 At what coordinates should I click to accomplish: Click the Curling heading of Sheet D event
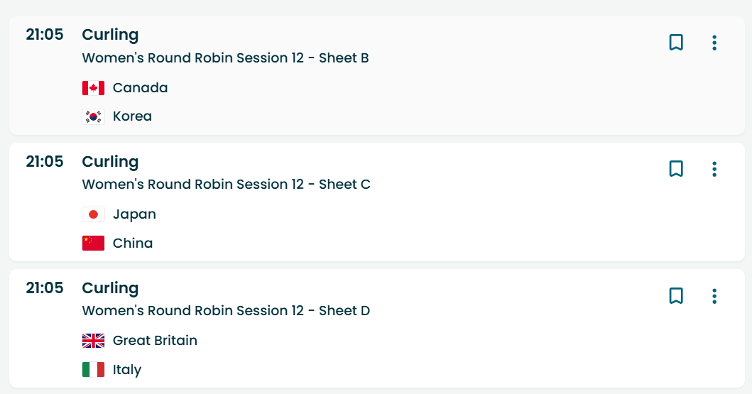(110, 288)
